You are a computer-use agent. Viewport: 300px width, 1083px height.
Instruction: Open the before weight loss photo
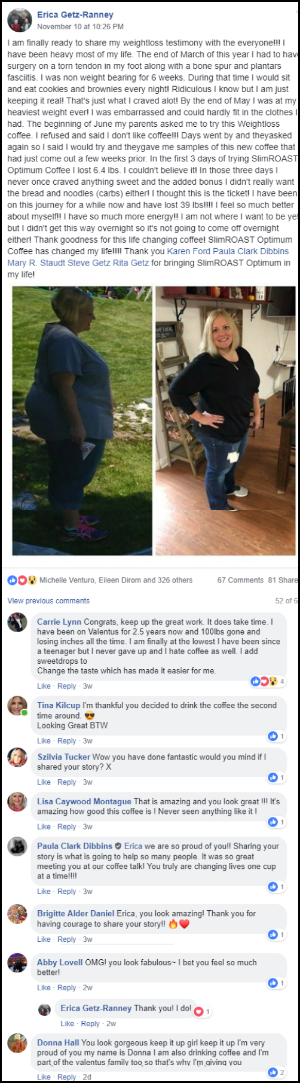coord(81,420)
